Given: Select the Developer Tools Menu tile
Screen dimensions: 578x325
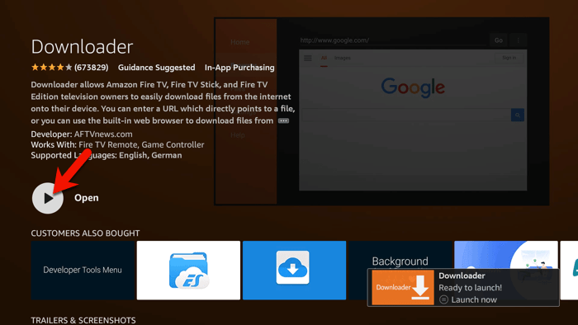Looking at the screenshot, I should [x=83, y=271].
